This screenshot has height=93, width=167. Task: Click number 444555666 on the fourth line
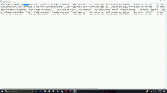point(132,9)
